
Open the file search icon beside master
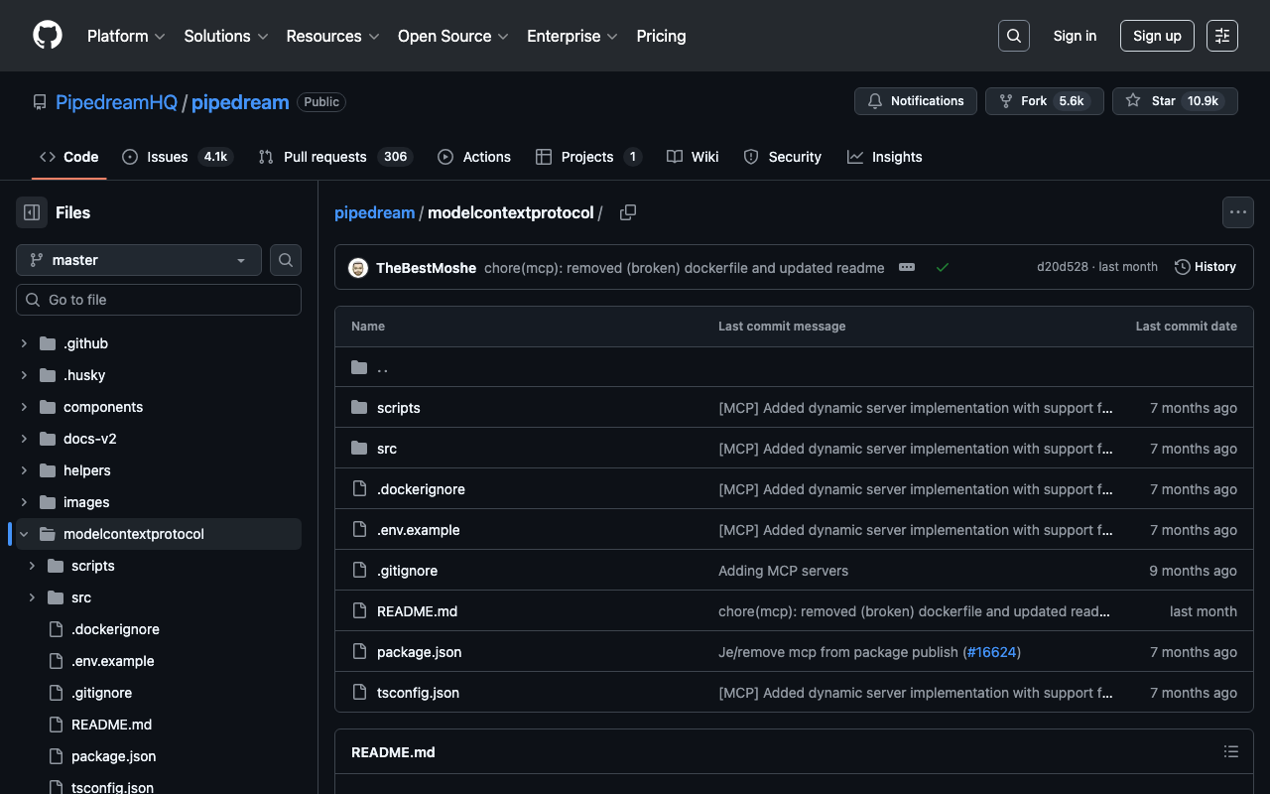coord(286,260)
